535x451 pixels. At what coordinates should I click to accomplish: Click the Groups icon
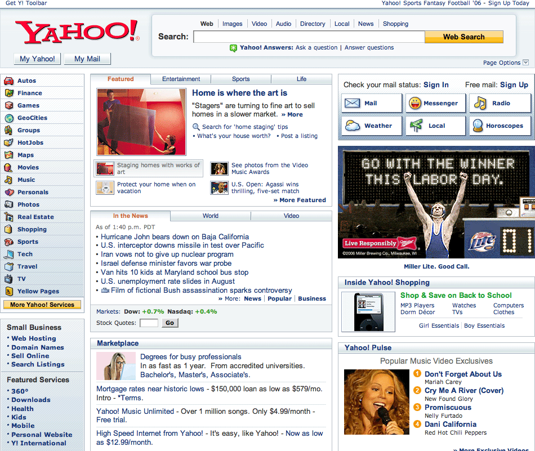(x=9, y=130)
